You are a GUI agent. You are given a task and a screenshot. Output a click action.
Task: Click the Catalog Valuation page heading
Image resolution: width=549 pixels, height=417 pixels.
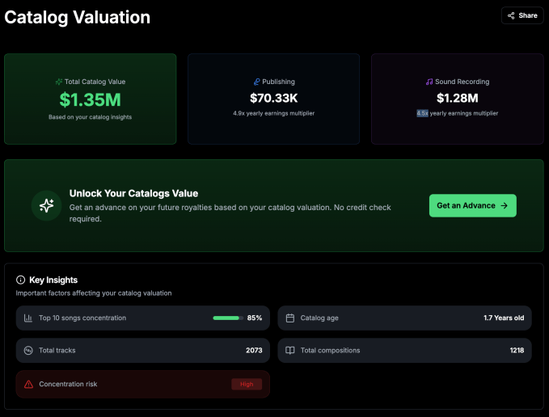click(78, 17)
